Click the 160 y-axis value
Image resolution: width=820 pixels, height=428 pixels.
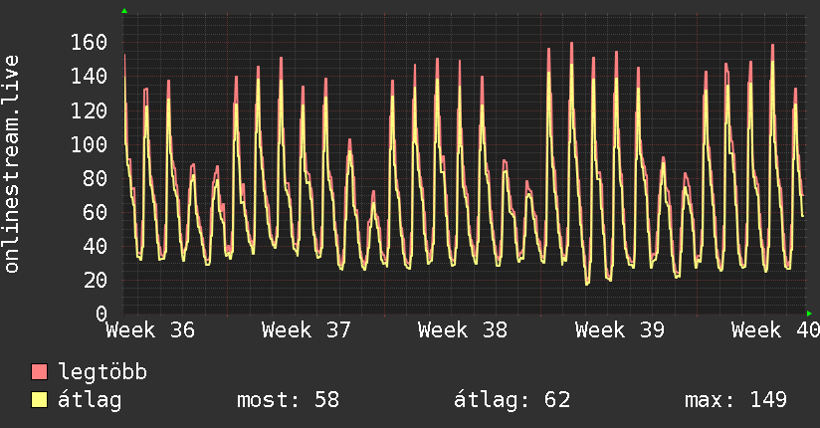coord(89,43)
